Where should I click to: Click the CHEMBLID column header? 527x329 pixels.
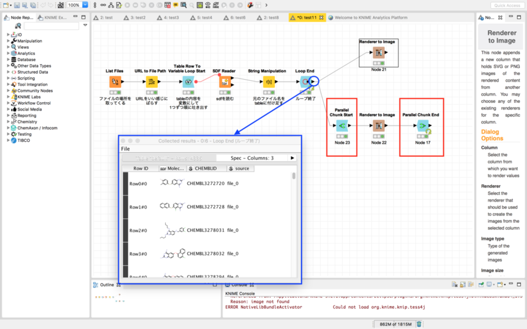206,168
